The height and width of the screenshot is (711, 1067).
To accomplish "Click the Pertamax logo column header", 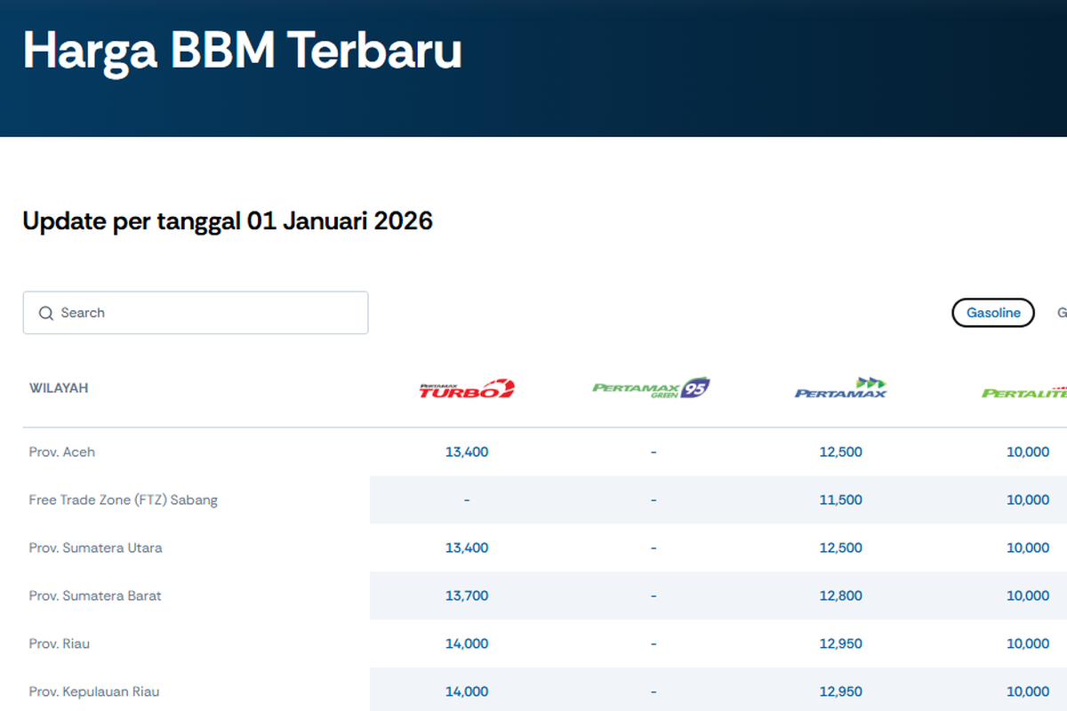I will tap(841, 387).
